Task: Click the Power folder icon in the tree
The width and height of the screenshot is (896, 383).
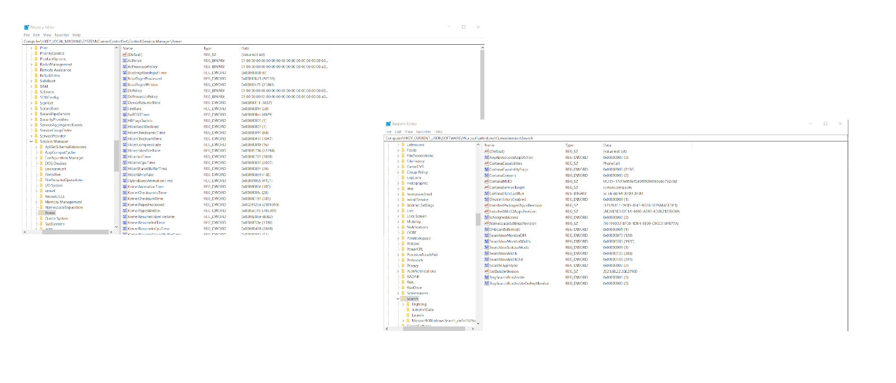Action: (41, 213)
